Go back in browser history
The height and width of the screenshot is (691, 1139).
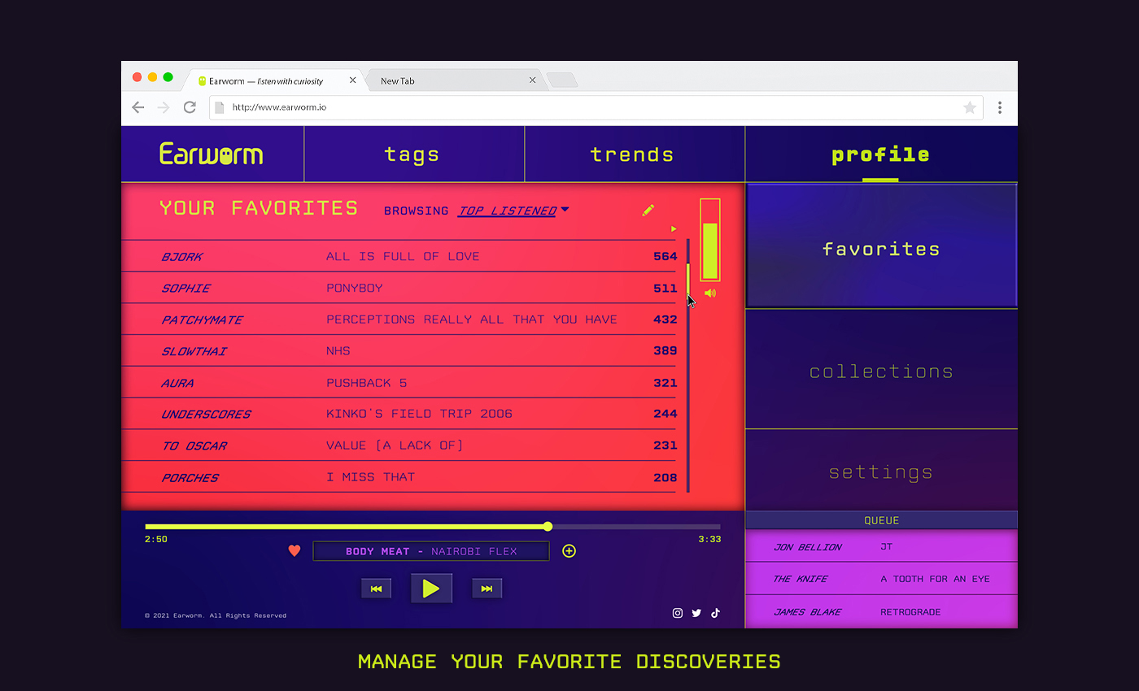138,107
